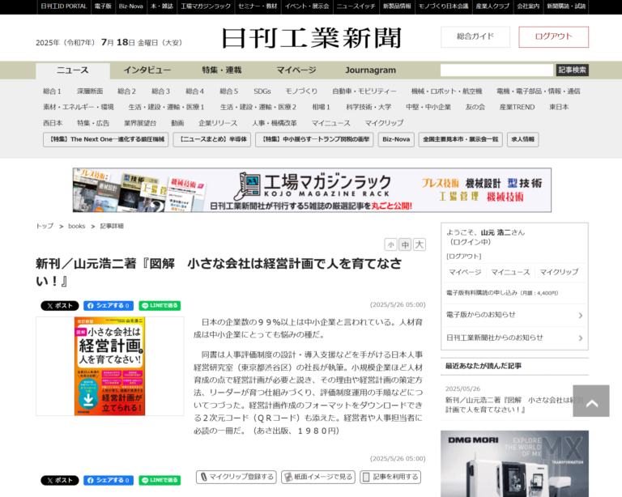Set the font size to small (小)
The width and height of the screenshot is (622, 497).
click(x=391, y=244)
